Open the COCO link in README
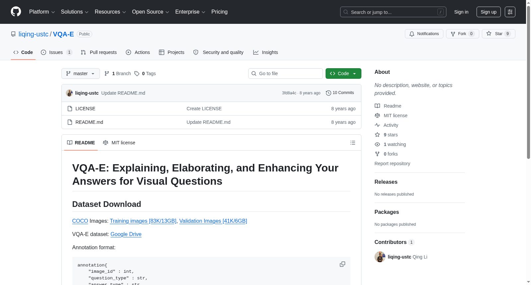531x285 pixels. point(80,221)
